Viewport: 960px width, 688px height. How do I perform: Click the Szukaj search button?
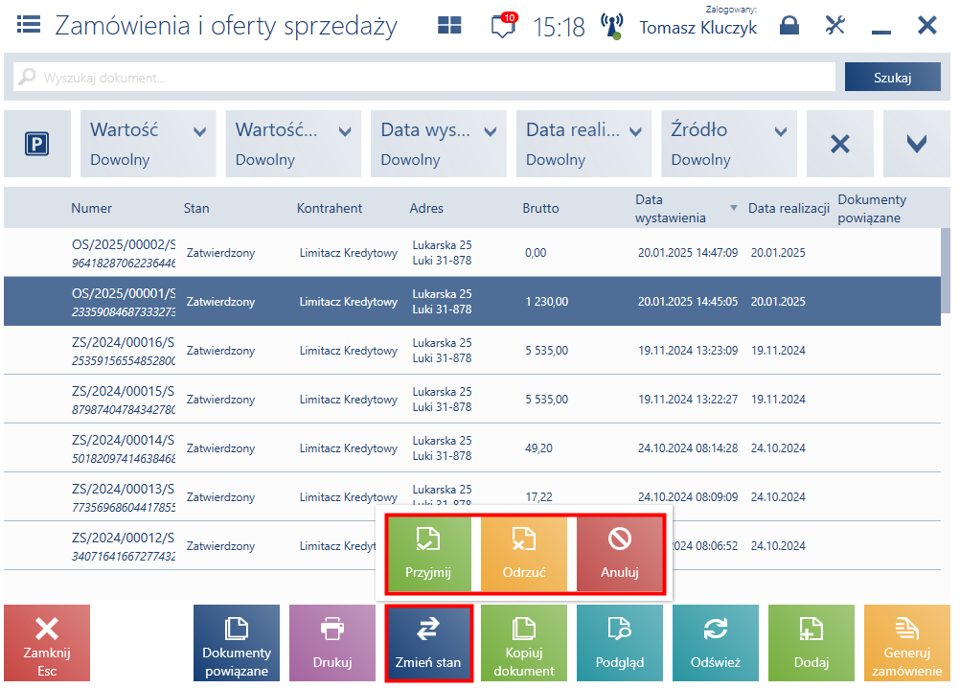click(x=892, y=77)
